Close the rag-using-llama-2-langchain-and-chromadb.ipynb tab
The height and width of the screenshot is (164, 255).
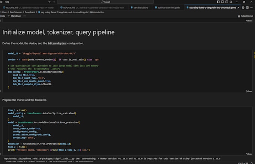pyautogui.click(x=239, y=7)
